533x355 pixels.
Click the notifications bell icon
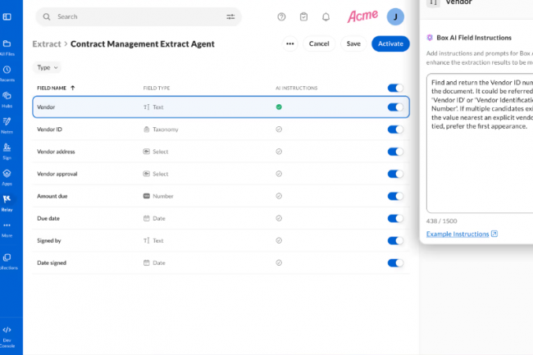(326, 16)
